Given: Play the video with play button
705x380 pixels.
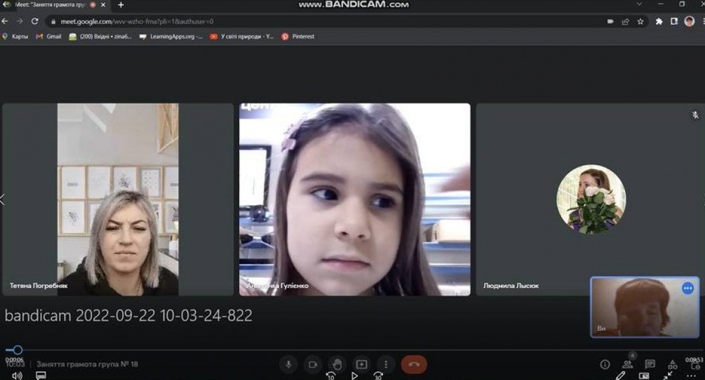Looking at the screenshot, I should click(355, 376).
